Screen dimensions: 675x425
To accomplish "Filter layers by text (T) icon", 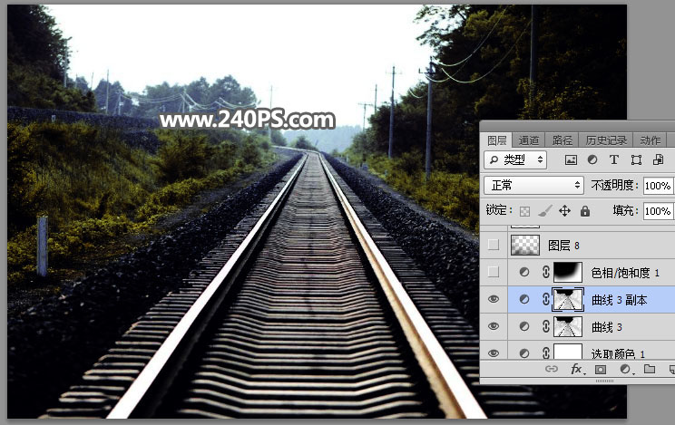I will [x=614, y=160].
